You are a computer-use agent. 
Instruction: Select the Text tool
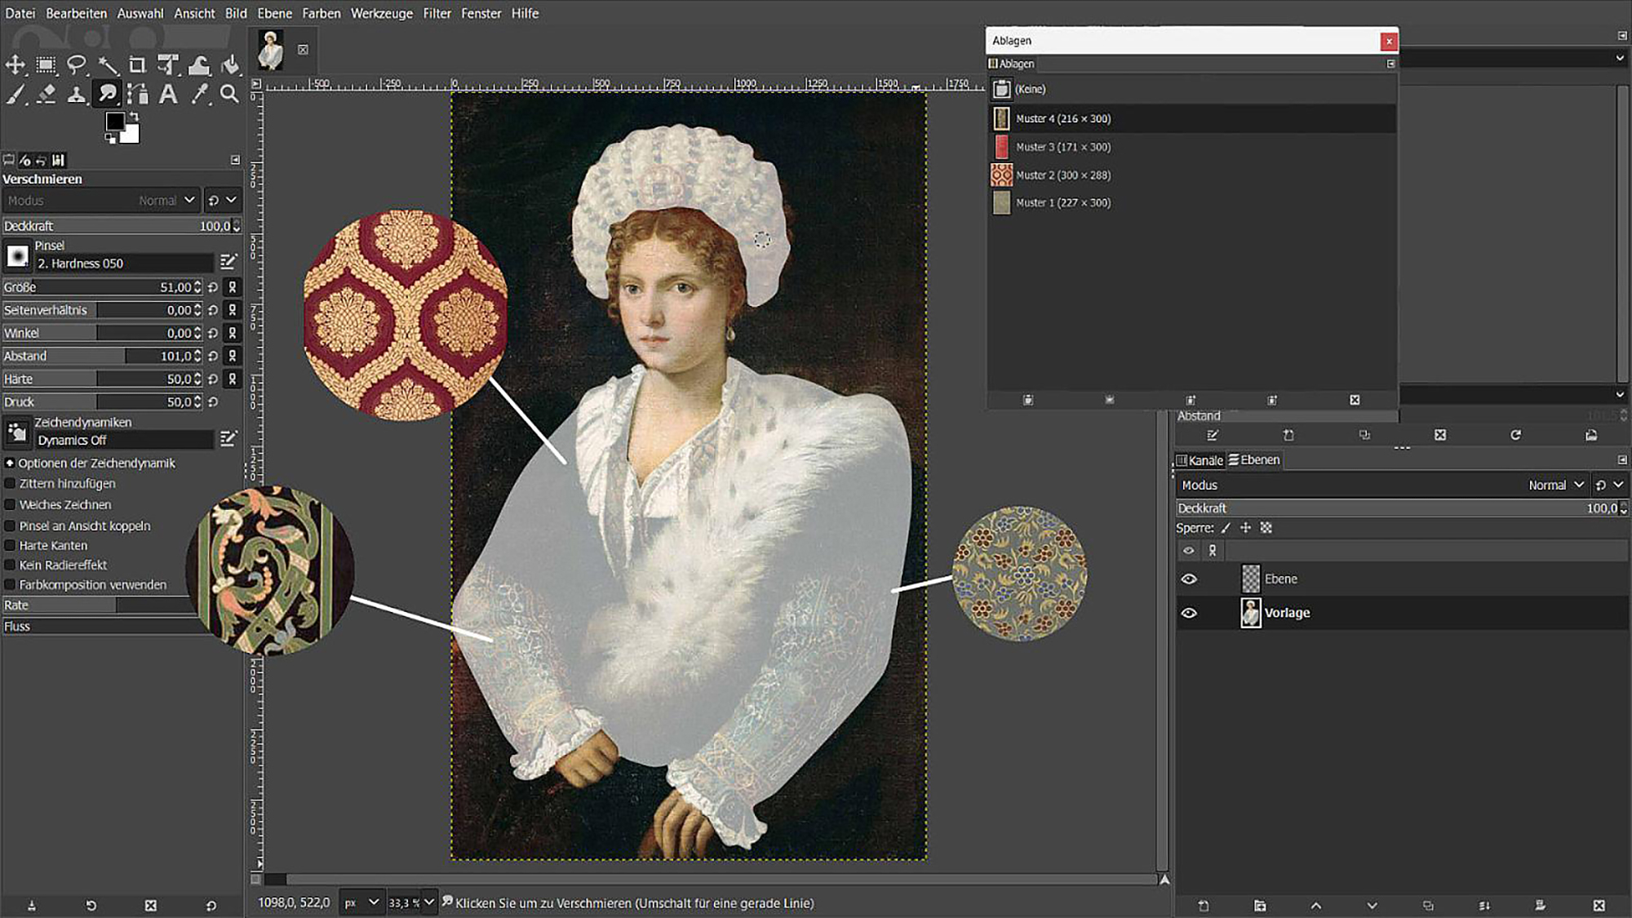click(168, 95)
